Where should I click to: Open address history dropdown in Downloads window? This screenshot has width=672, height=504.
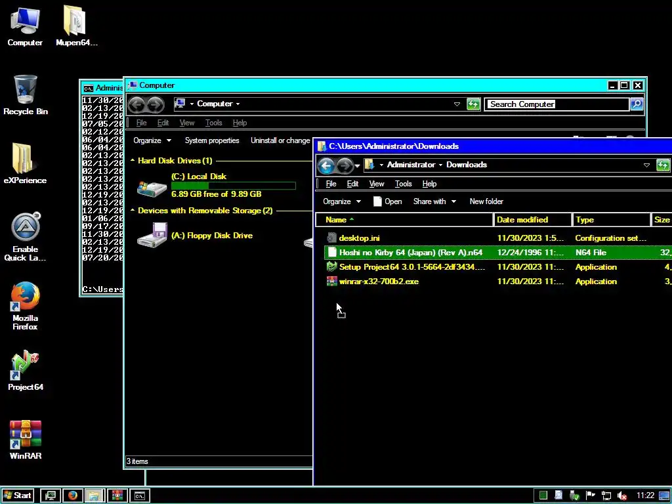646,165
